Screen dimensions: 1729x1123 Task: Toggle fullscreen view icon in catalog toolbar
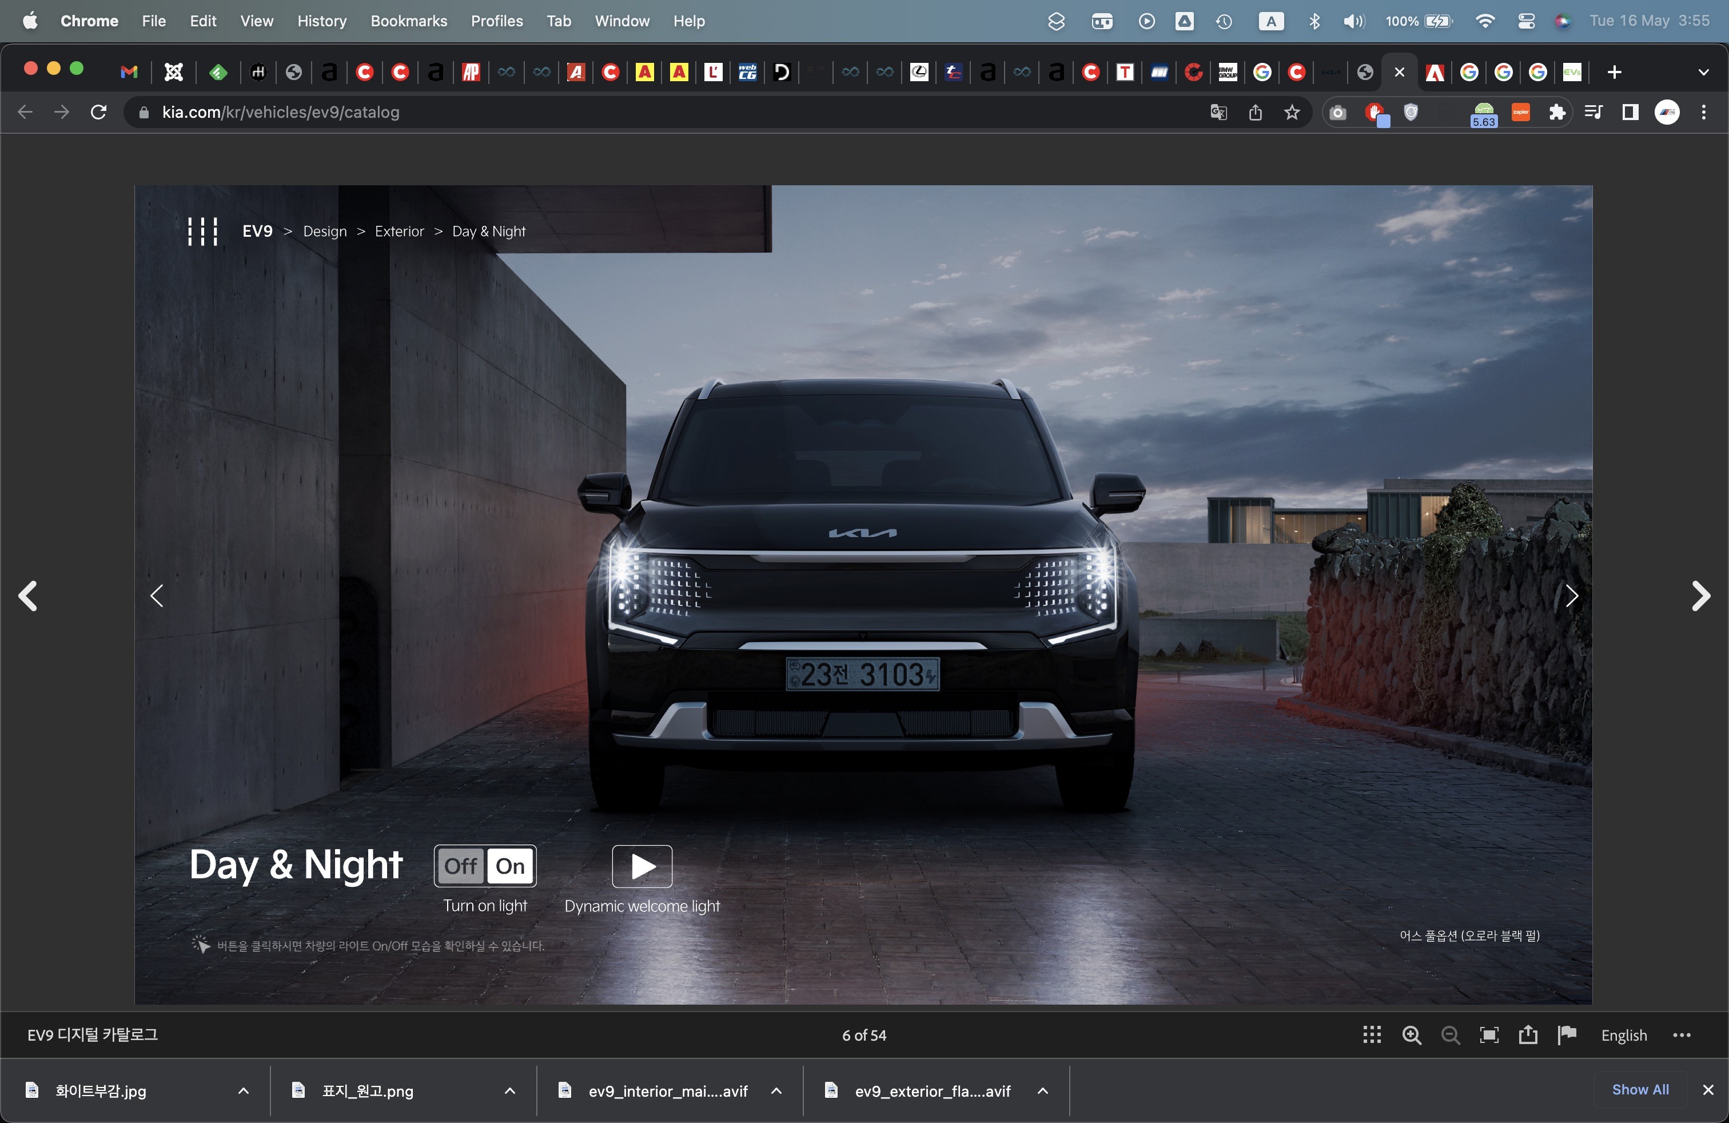[x=1489, y=1035]
